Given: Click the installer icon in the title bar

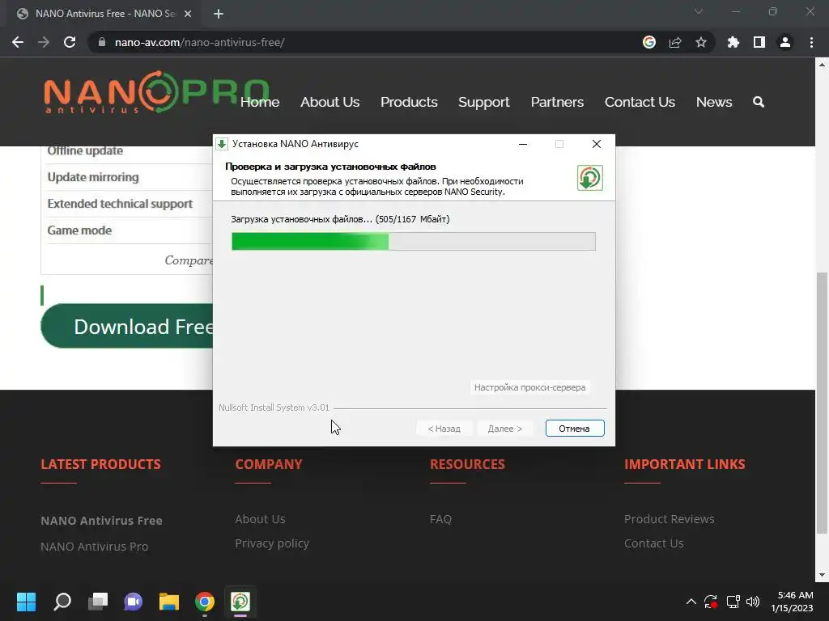Looking at the screenshot, I should click(222, 144).
